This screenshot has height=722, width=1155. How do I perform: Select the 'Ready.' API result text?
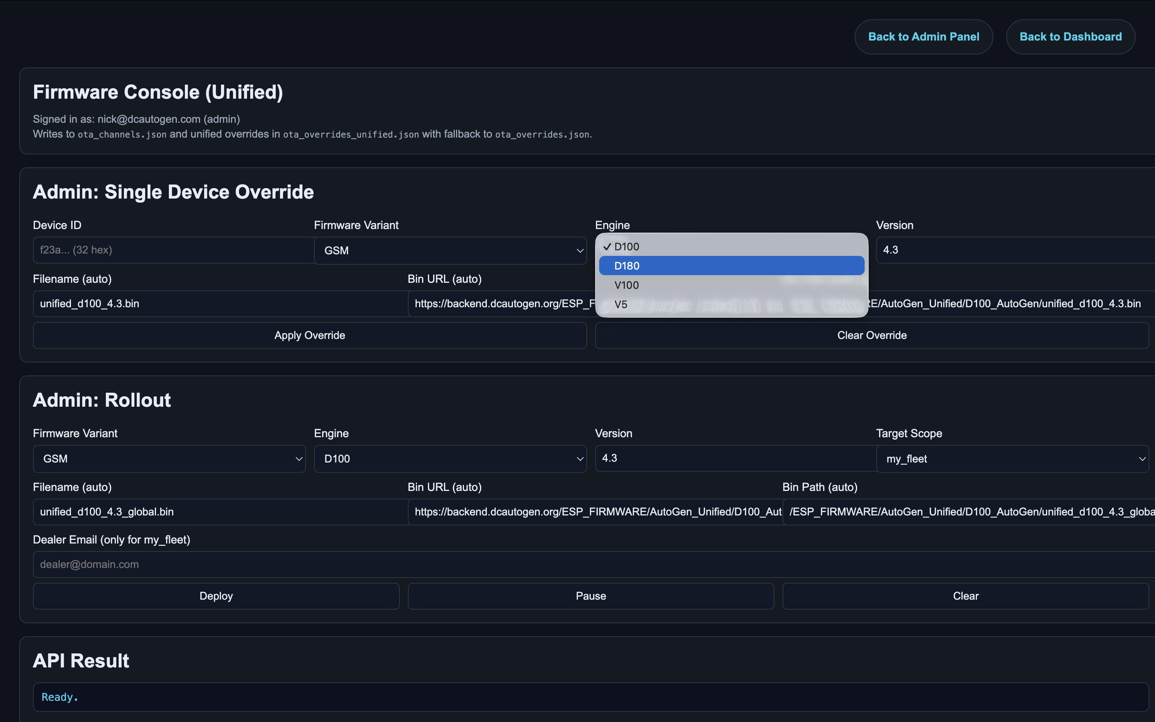[60, 697]
